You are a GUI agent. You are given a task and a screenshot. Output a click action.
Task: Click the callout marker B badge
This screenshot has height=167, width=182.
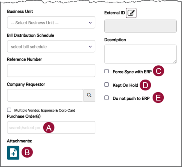tap(27, 152)
